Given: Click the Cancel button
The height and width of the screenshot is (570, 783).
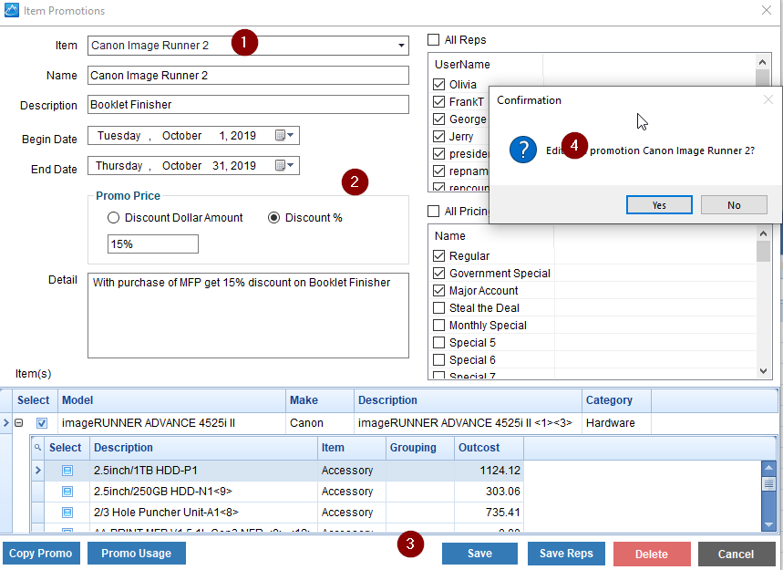Looking at the screenshot, I should click(737, 554).
